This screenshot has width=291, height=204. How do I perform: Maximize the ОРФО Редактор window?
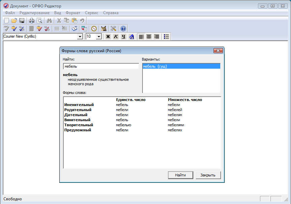click(x=272, y=6)
